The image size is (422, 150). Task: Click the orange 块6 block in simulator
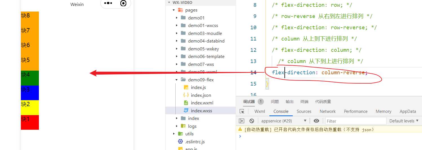pos(30,48)
